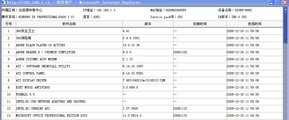289x120 pixels.
Task: Click ESET NOD32 ANTIVIRUS entry
Action: point(33,87)
